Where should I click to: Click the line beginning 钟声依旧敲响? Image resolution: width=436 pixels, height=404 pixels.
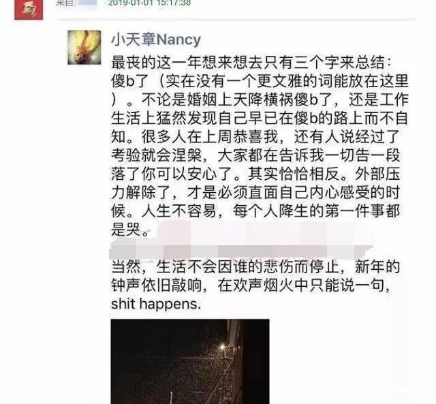pyautogui.click(x=250, y=285)
